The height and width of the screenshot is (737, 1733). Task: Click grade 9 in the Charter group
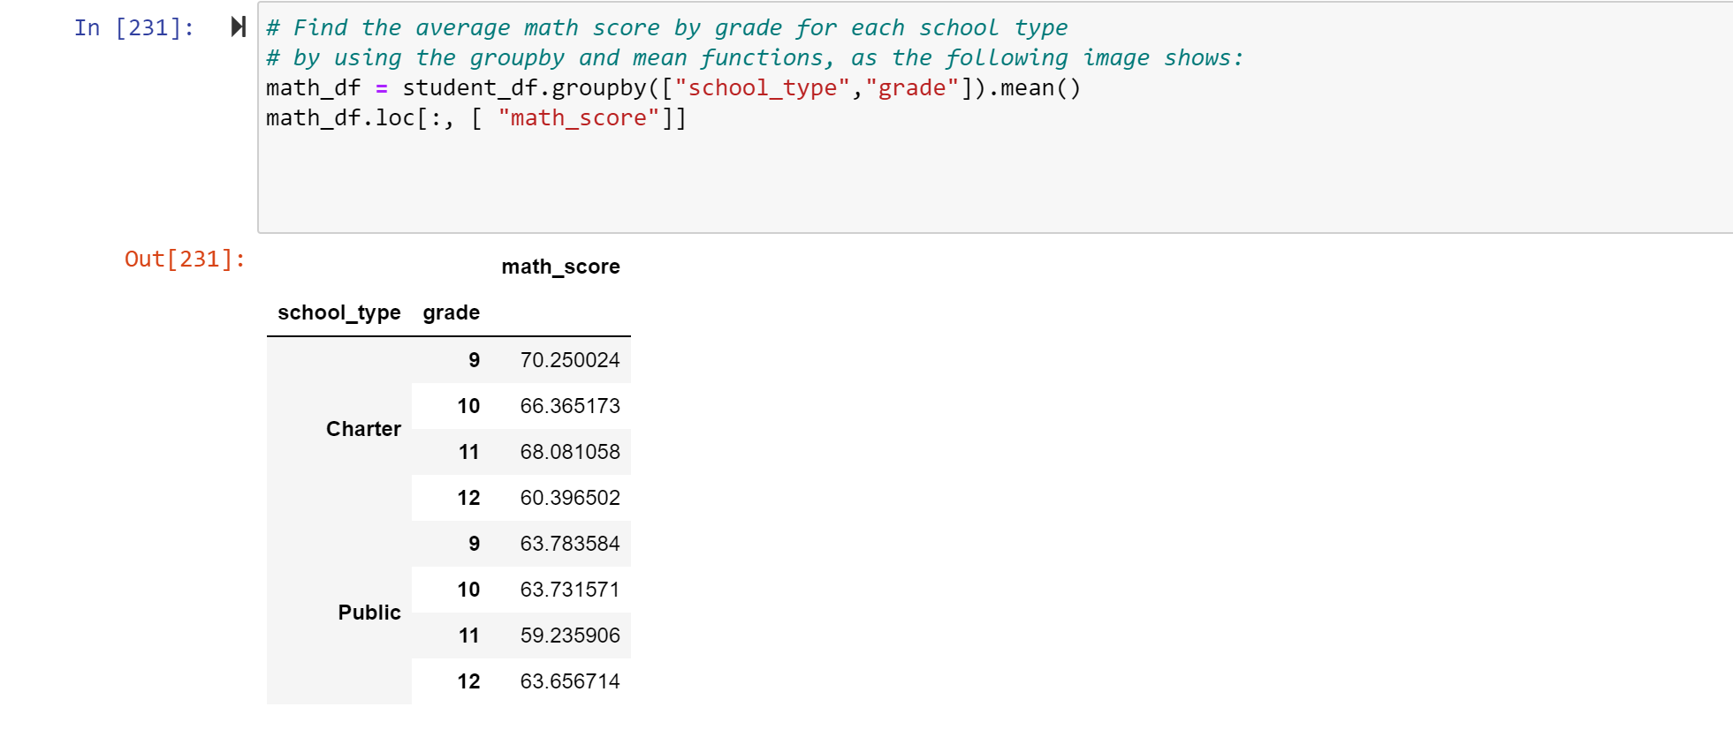[475, 360]
